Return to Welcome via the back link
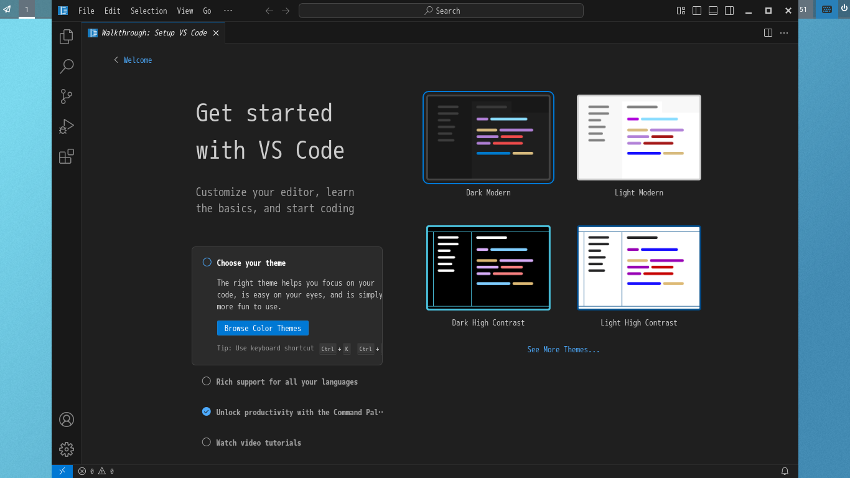 pyautogui.click(x=133, y=60)
